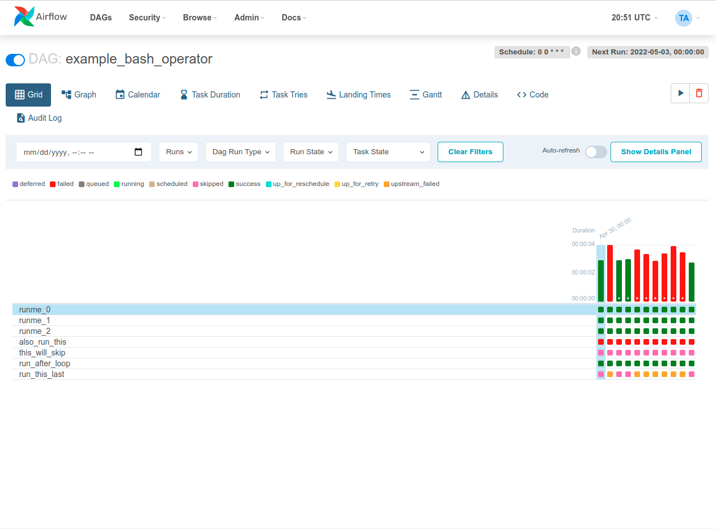Open the user account dropdown arrow

coord(698,18)
